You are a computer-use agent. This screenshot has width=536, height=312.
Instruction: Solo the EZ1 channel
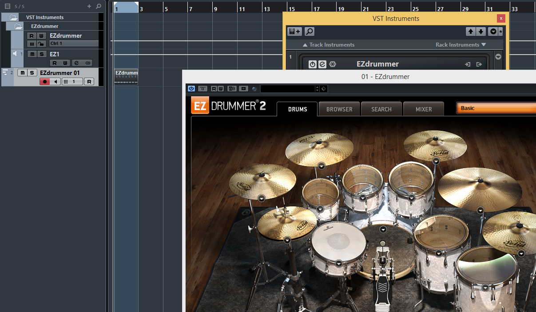(x=41, y=54)
